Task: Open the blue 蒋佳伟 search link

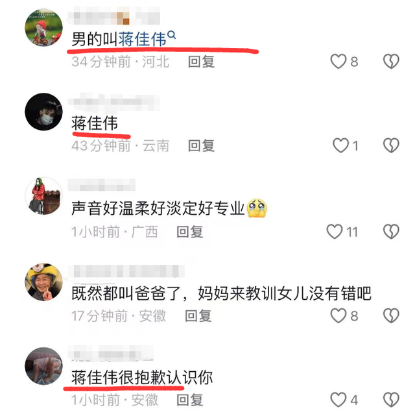Action: point(142,40)
